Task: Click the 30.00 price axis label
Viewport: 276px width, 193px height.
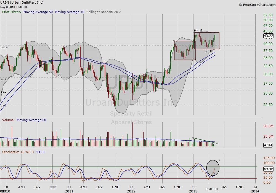Action: click(268, 74)
